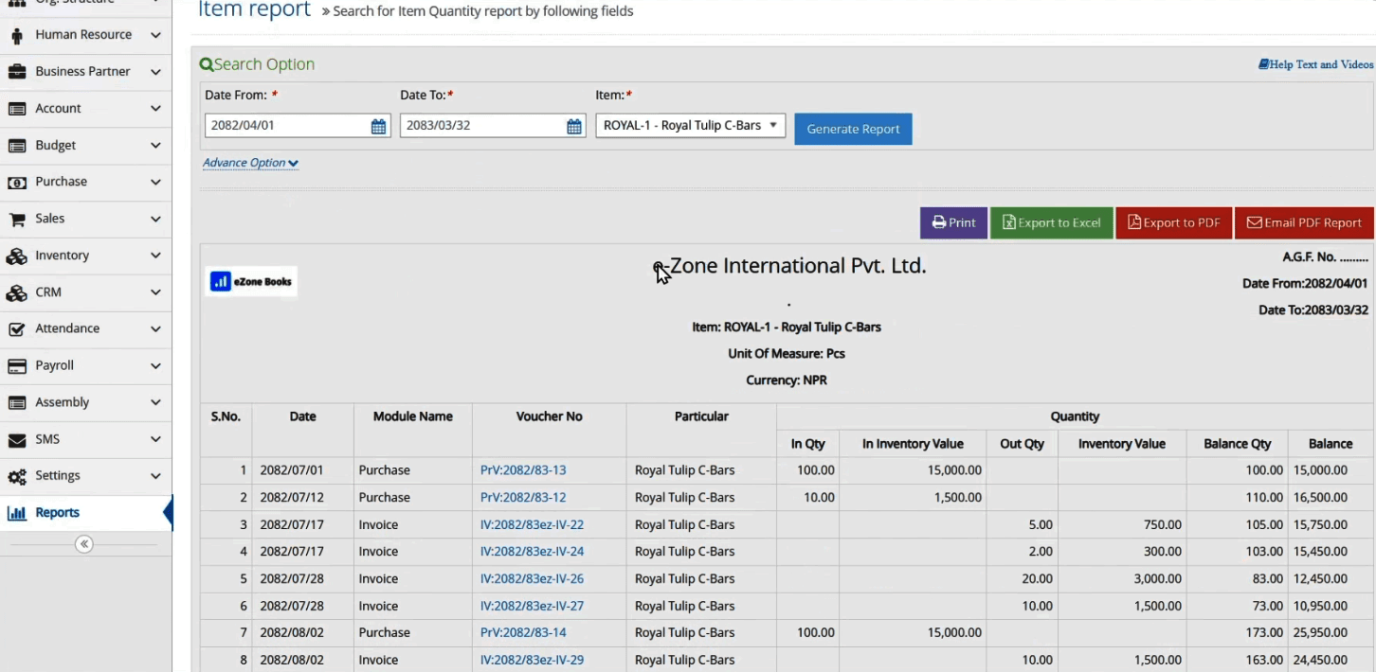
Task: Click the Settings gears icon in sidebar
Action: [x=16, y=476]
